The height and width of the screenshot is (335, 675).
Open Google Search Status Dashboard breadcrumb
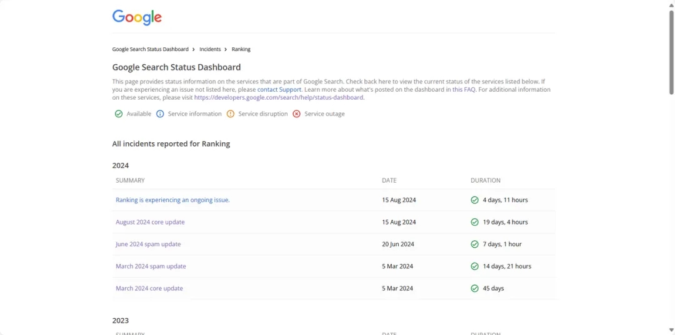tap(150, 49)
